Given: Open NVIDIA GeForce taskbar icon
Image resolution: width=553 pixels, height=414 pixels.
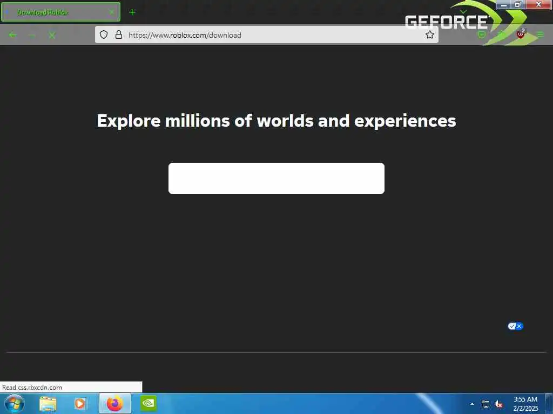Looking at the screenshot, I should tap(149, 403).
